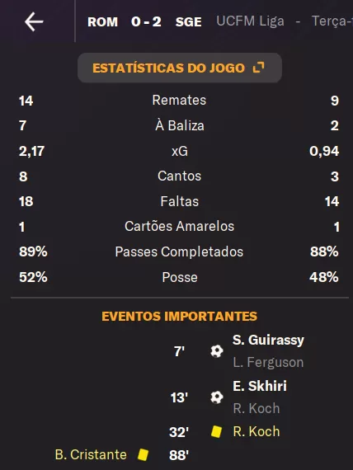The height and width of the screenshot is (470, 353).
Task: Select the goal ball icon at 7'
Action: [x=217, y=351]
